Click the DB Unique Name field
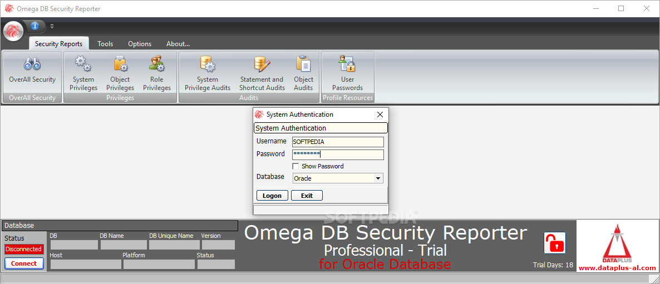Image resolution: width=660 pixels, height=284 pixels. pos(174,245)
